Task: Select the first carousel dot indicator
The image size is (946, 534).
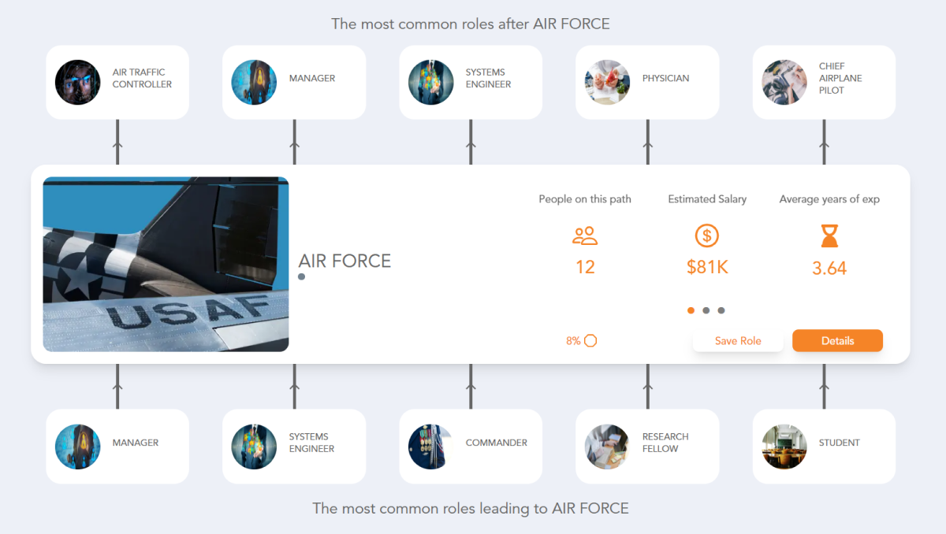Action: pyautogui.click(x=691, y=310)
